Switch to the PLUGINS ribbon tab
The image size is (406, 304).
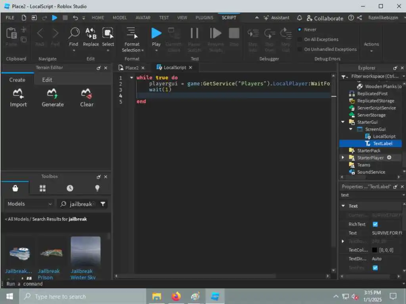click(x=204, y=17)
